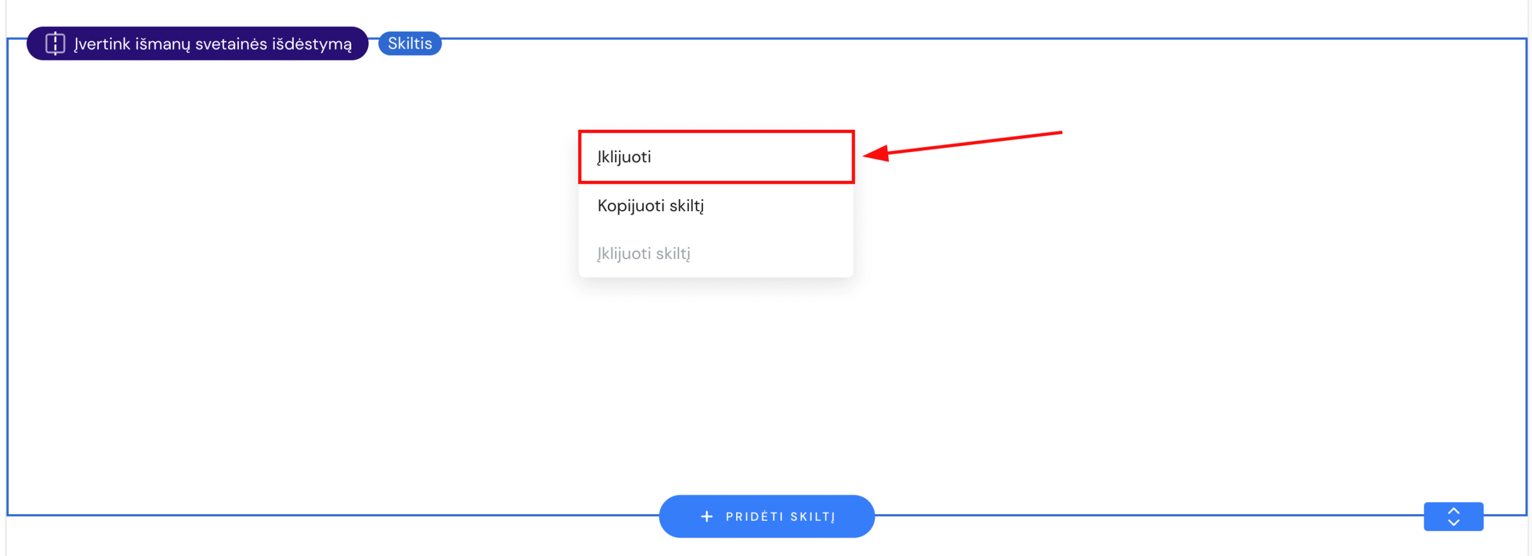Viewport: 1532px width, 556px height.
Task: Choose "Kopijuoti skiltį" from the context menu
Action: [651, 206]
